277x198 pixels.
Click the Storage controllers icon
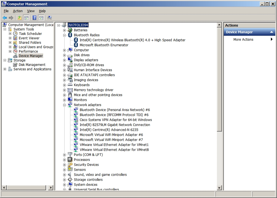pyautogui.click(x=70, y=180)
